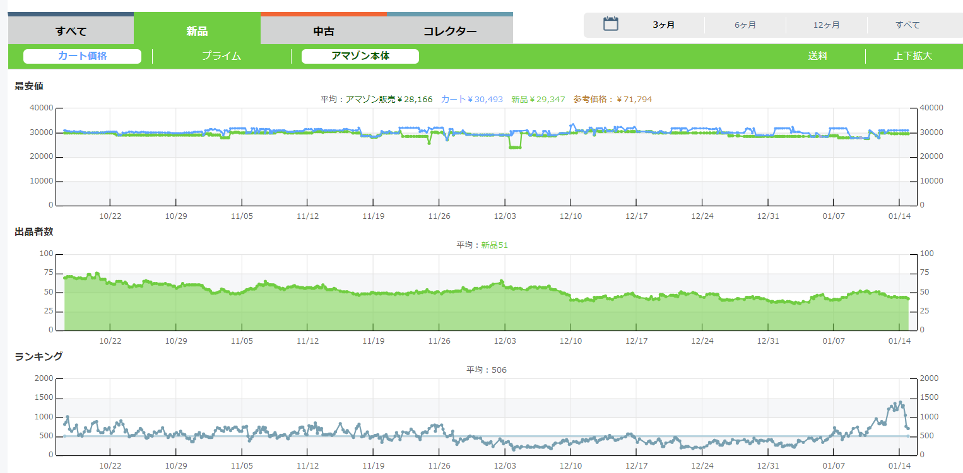Open the 中古 tab

pyautogui.click(x=323, y=31)
